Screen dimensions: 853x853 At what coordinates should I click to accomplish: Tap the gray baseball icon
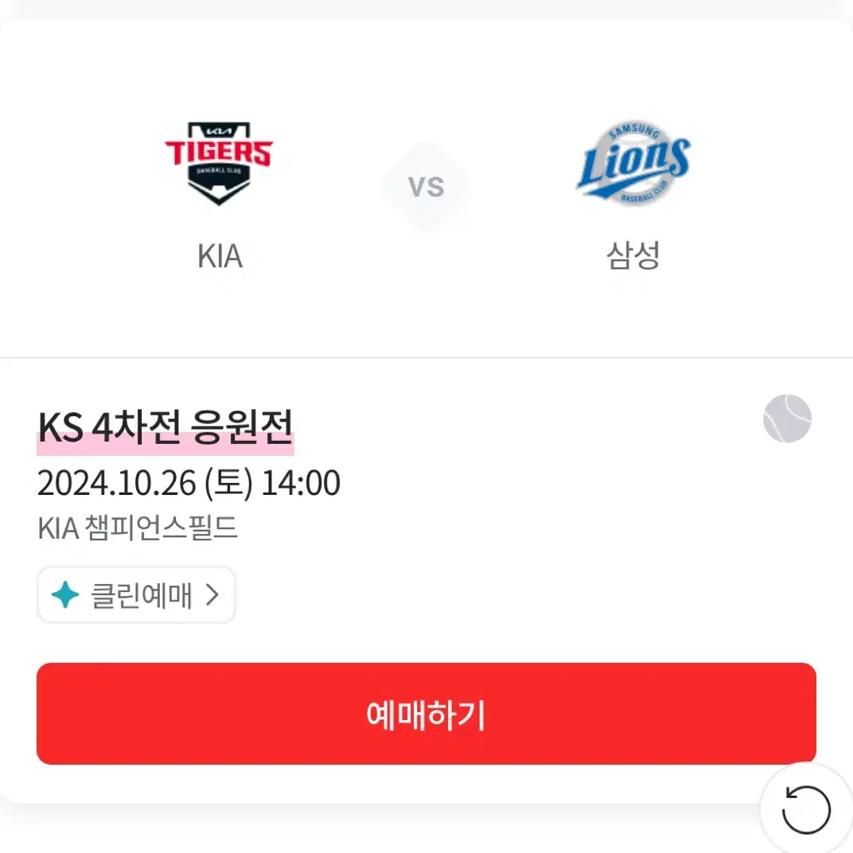tap(787, 419)
